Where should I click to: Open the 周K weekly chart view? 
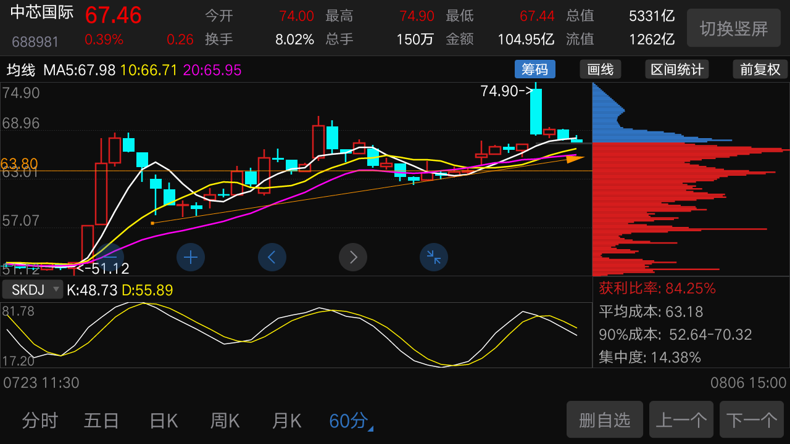225,420
